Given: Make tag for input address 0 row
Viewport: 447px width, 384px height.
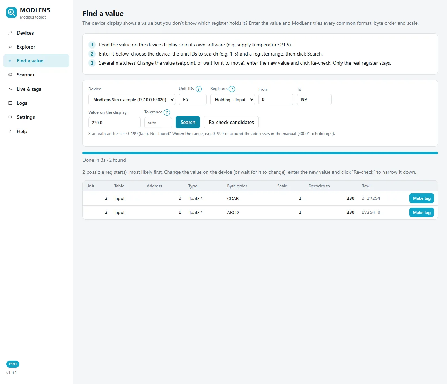Looking at the screenshot, I should (x=422, y=198).
